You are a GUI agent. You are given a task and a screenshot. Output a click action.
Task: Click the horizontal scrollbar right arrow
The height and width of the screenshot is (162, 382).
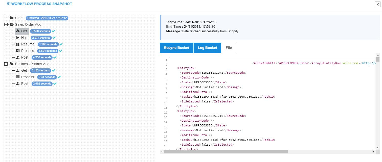pos(373,152)
